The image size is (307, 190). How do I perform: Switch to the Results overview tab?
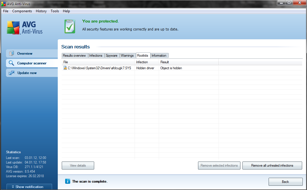click(74, 56)
